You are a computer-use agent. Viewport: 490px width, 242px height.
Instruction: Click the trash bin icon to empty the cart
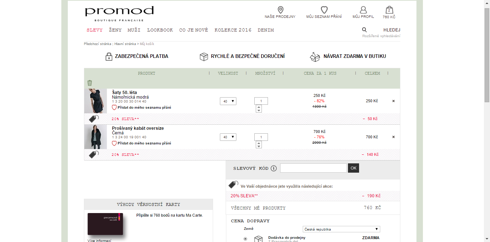click(90, 83)
